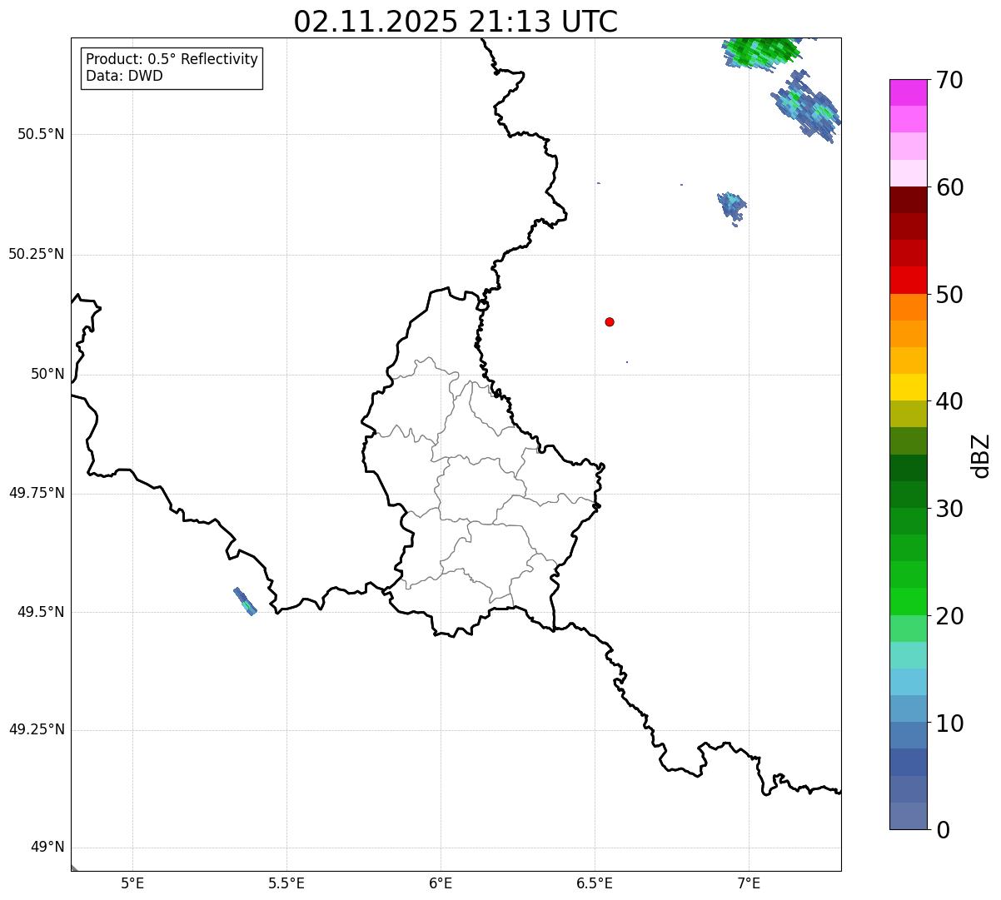Click the blue echo cluster near 50.55°N 7.2°E

[806, 107]
